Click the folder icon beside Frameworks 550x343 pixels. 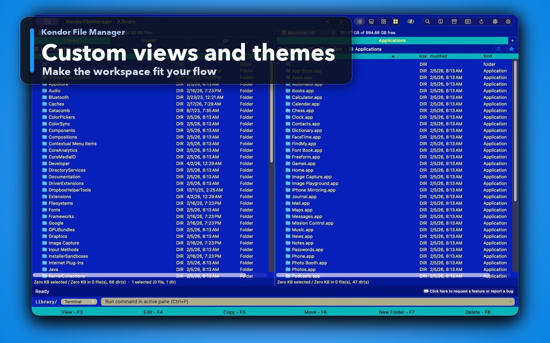[45, 217]
